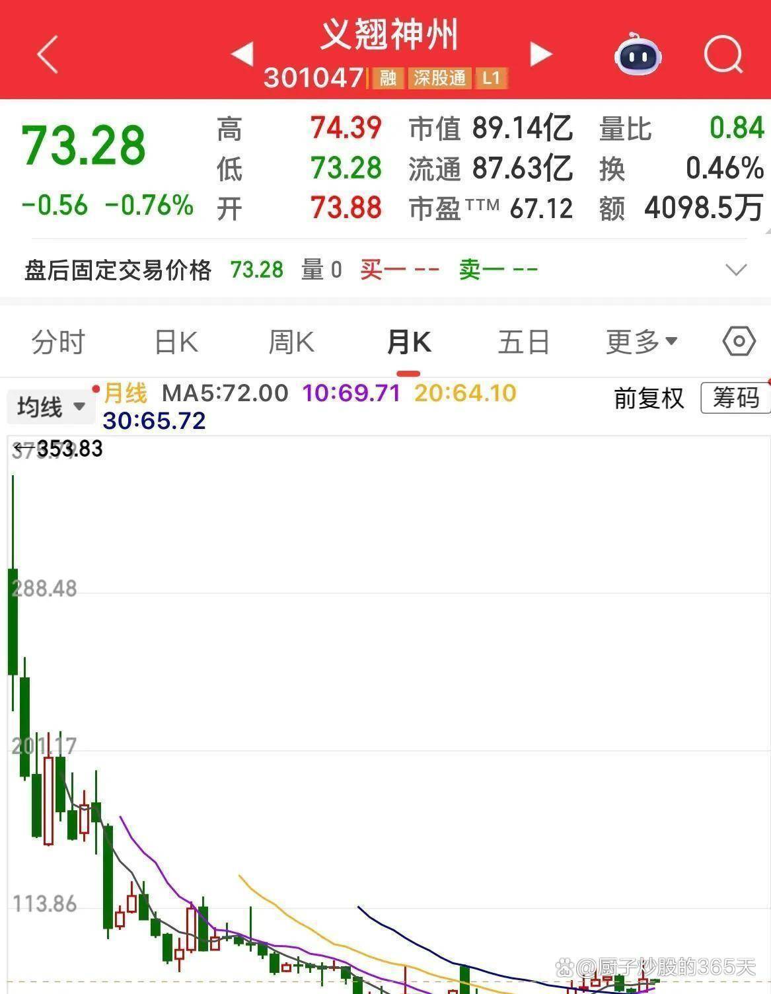
Task: Tap the current price 73.28
Action: tap(84, 145)
